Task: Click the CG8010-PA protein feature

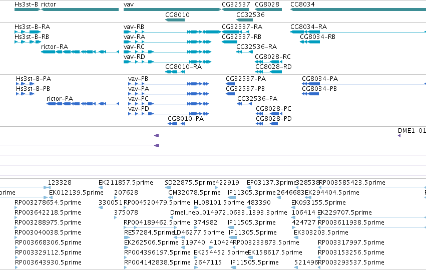Action: coord(176,124)
